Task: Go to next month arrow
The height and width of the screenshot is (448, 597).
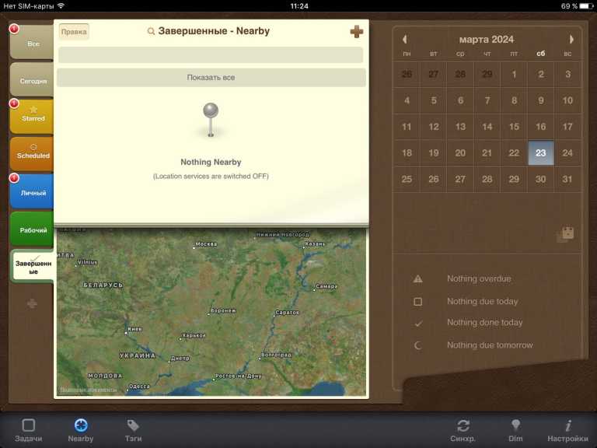Action: 571,39
